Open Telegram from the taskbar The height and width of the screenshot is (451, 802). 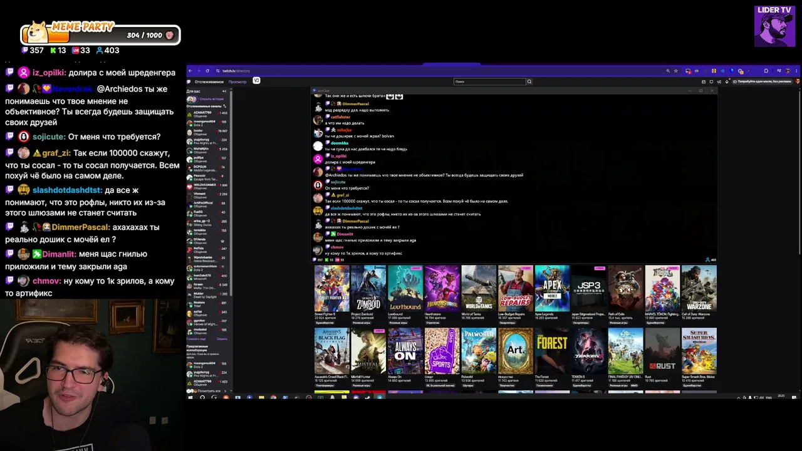[380, 397]
